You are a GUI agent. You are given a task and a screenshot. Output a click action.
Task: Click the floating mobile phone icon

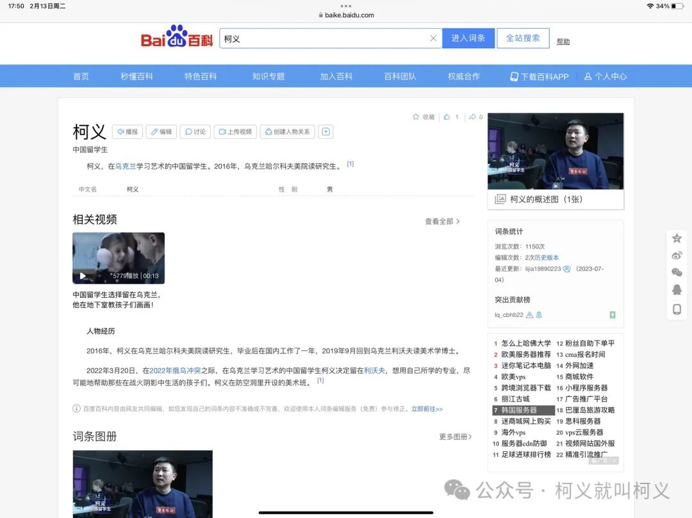click(677, 309)
